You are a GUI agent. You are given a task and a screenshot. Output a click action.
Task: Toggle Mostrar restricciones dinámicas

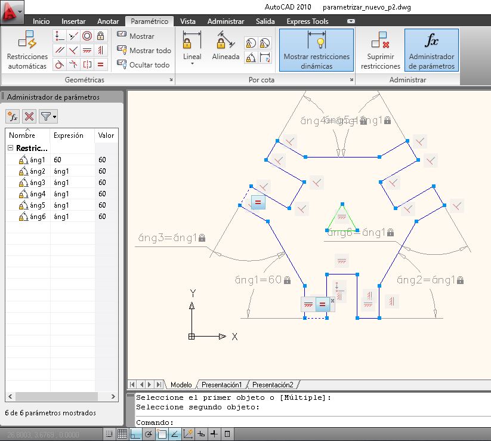[x=316, y=50]
